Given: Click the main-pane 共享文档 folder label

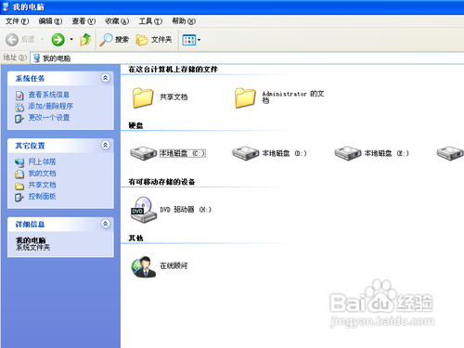Looking at the screenshot, I should 174,97.
